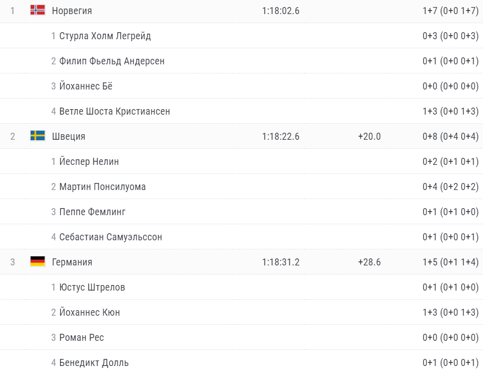
Task: Click Norway's finish time 1:18:02.6
Action: [281, 11]
